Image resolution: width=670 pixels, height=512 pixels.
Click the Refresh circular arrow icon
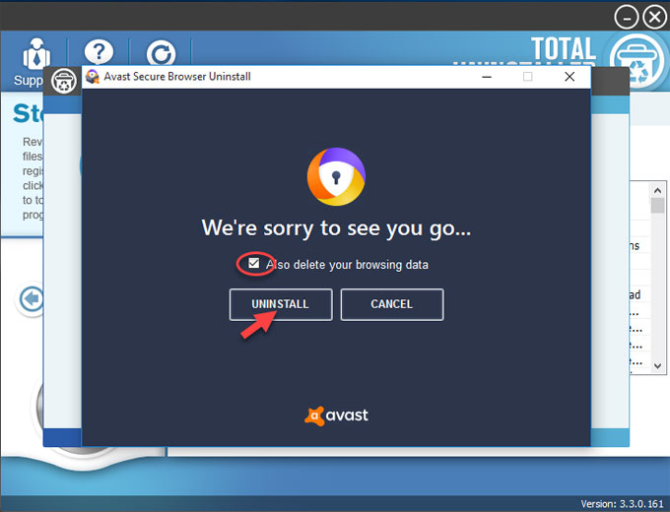[x=161, y=54]
